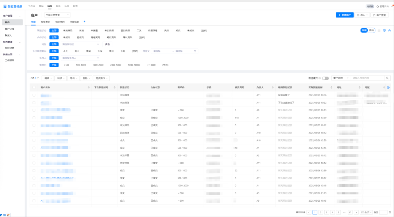Click the search magnifier icon
The image size is (394, 217).
[x=387, y=78]
